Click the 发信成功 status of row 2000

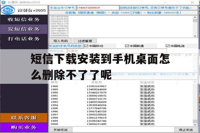(147, 124)
